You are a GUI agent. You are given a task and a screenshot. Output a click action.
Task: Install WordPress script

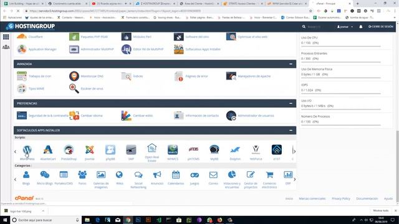(27, 152)
